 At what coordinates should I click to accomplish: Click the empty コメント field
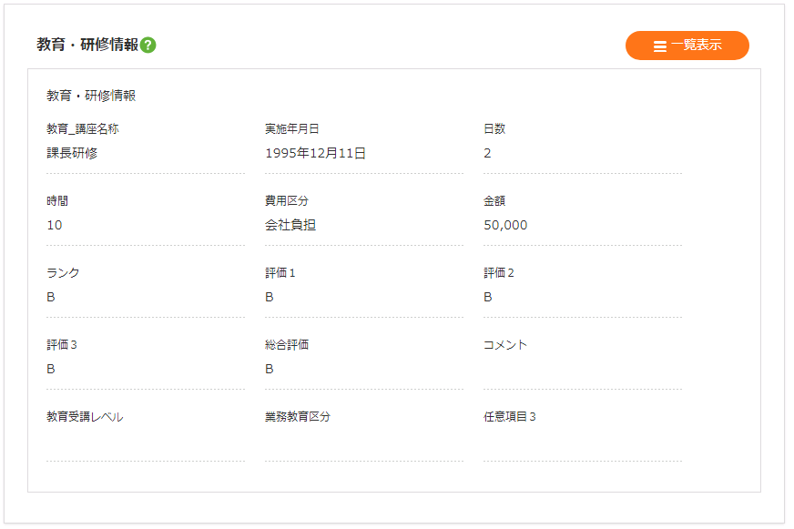click(x=583, y=371)
